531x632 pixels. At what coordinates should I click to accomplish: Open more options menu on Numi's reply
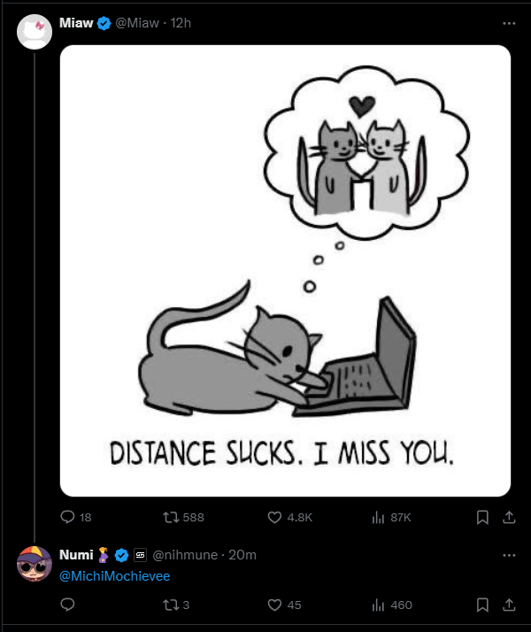pyautogui.click(x=509, y=555)
